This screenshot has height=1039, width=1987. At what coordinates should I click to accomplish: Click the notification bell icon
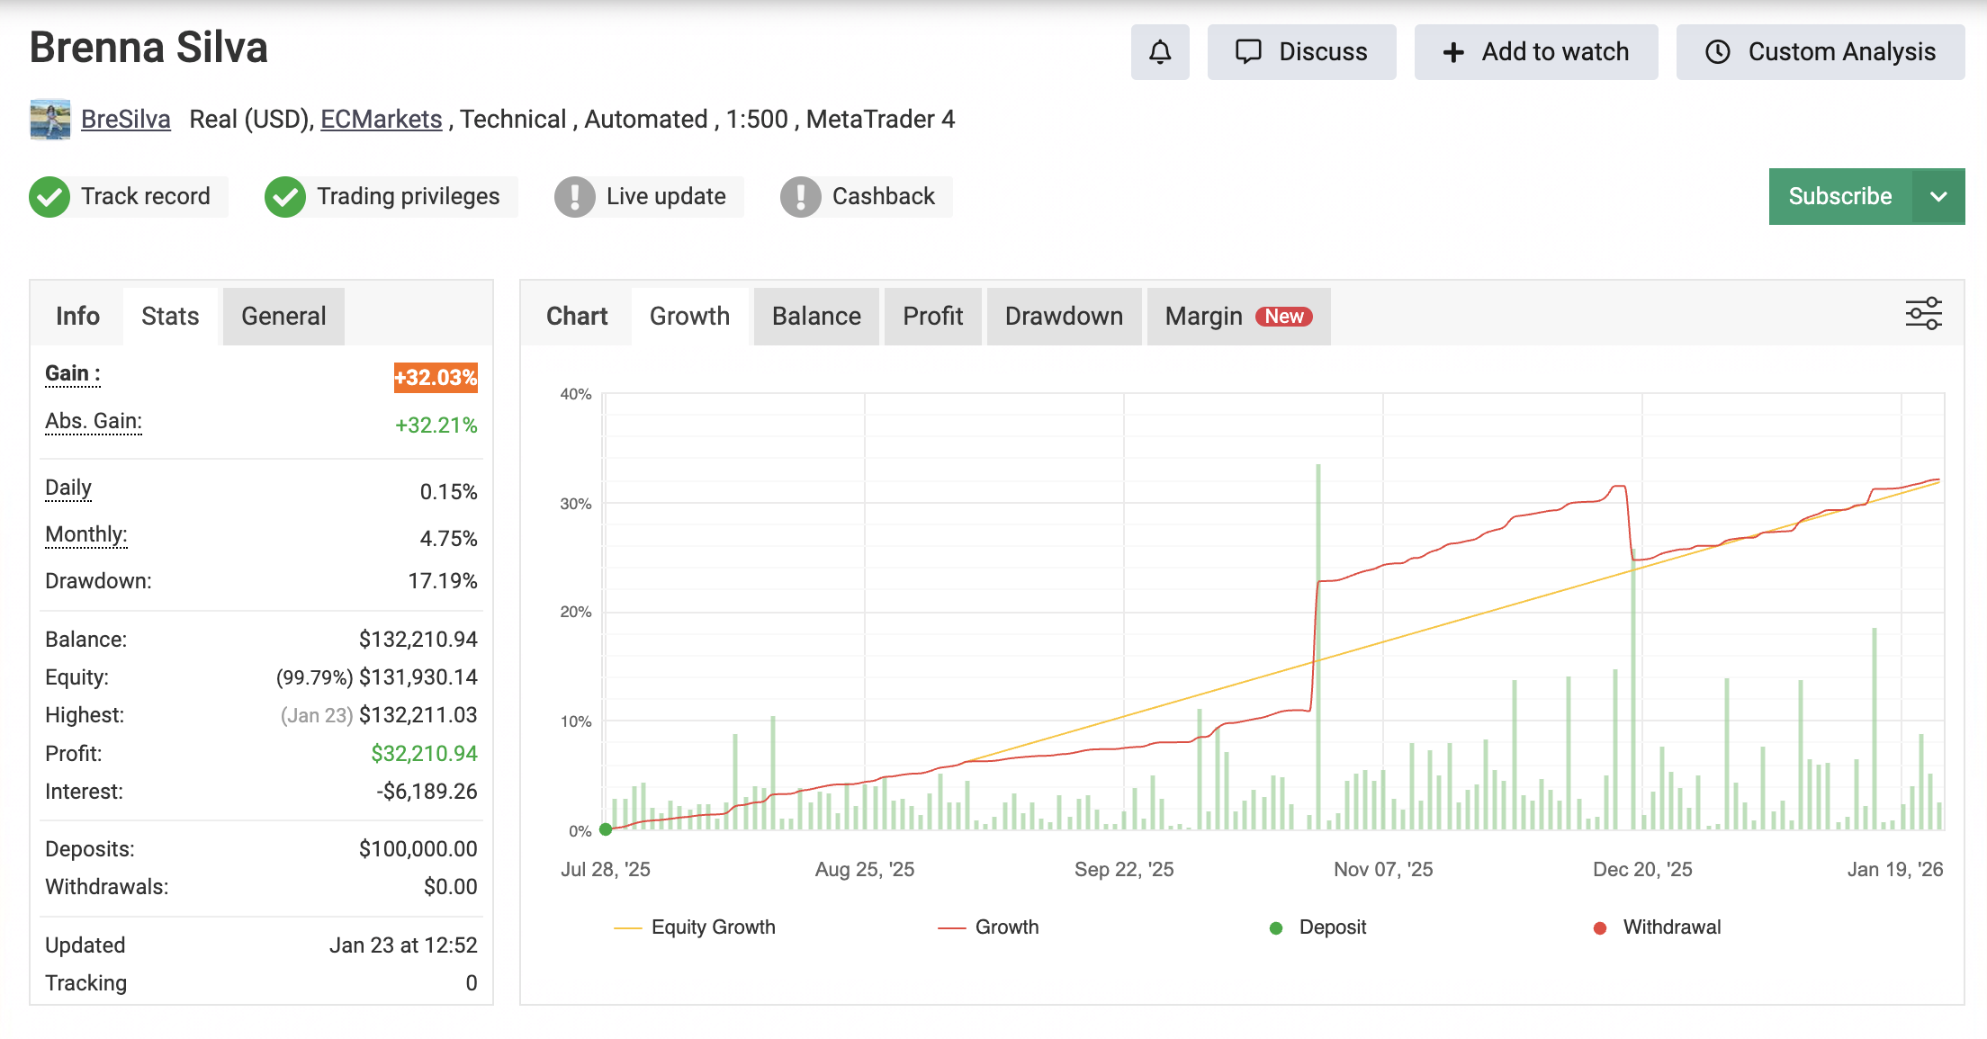(1160, 51)
